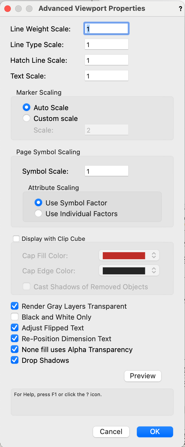Select Use Symbol Factor option
The width and height of the screenshot is (185, 447).
(x=38, y=202)
